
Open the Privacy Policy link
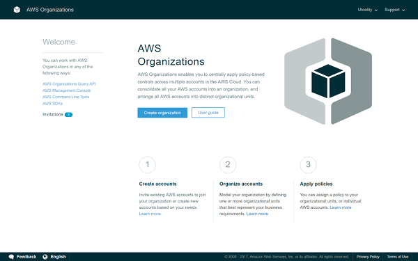click(368, 257)
